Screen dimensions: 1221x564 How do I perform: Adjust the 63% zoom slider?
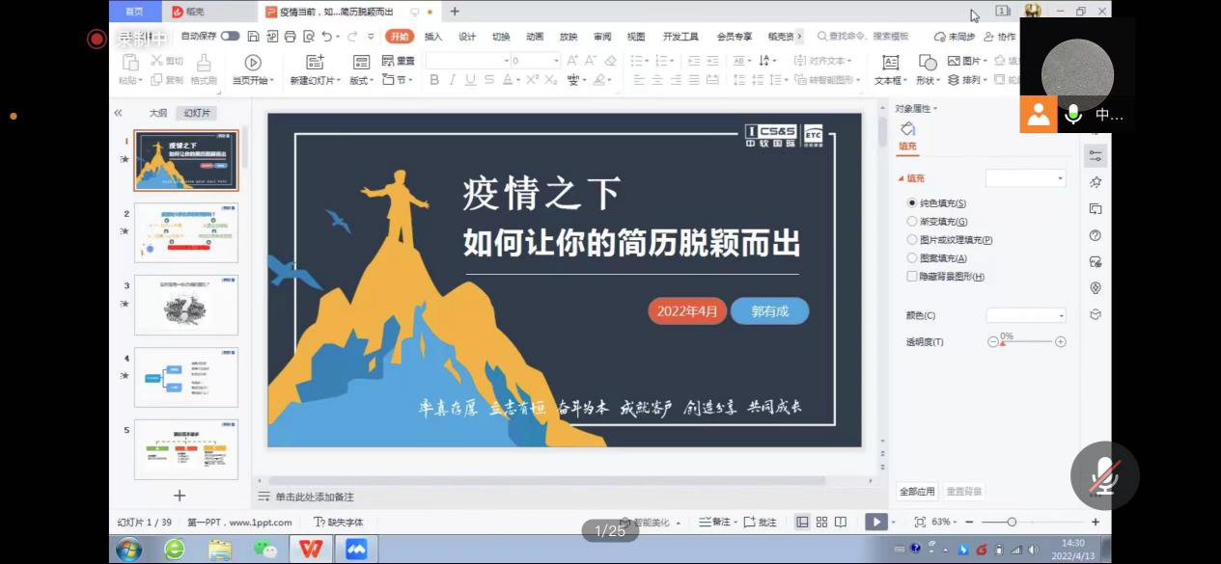[x=1011, y=522]
